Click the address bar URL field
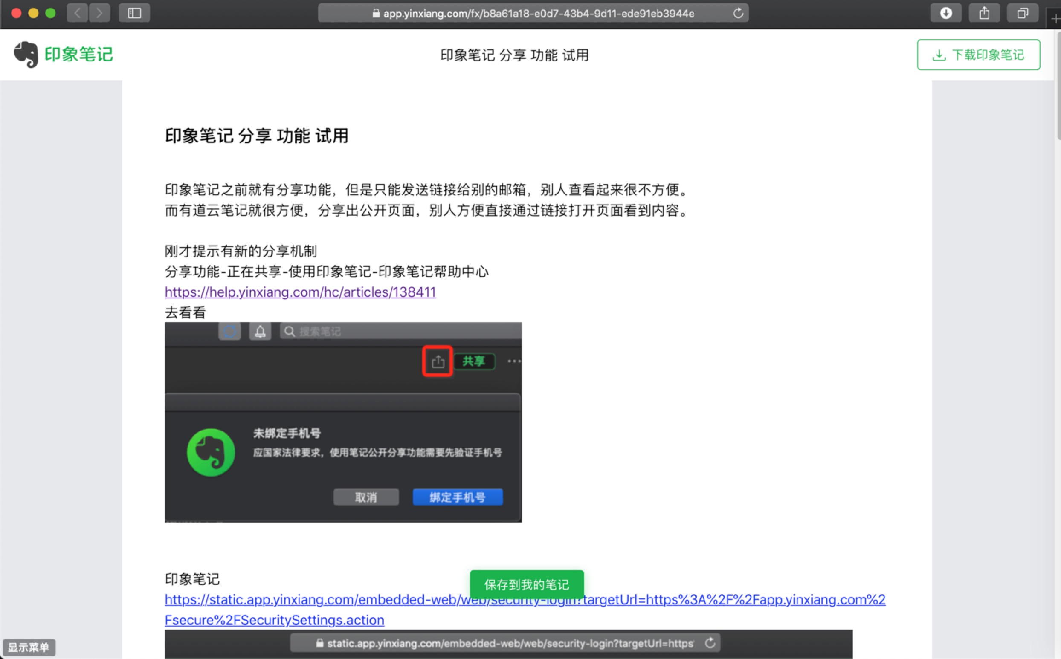This screenshot has width=1061, height=659. [538, 14]
